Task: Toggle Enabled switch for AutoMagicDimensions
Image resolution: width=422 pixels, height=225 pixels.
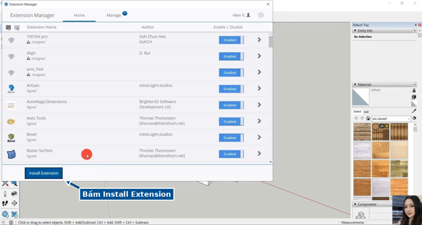Action: pyautogui.click(x=231, y=105)
